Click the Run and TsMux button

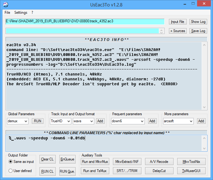(x=95, y=171)
